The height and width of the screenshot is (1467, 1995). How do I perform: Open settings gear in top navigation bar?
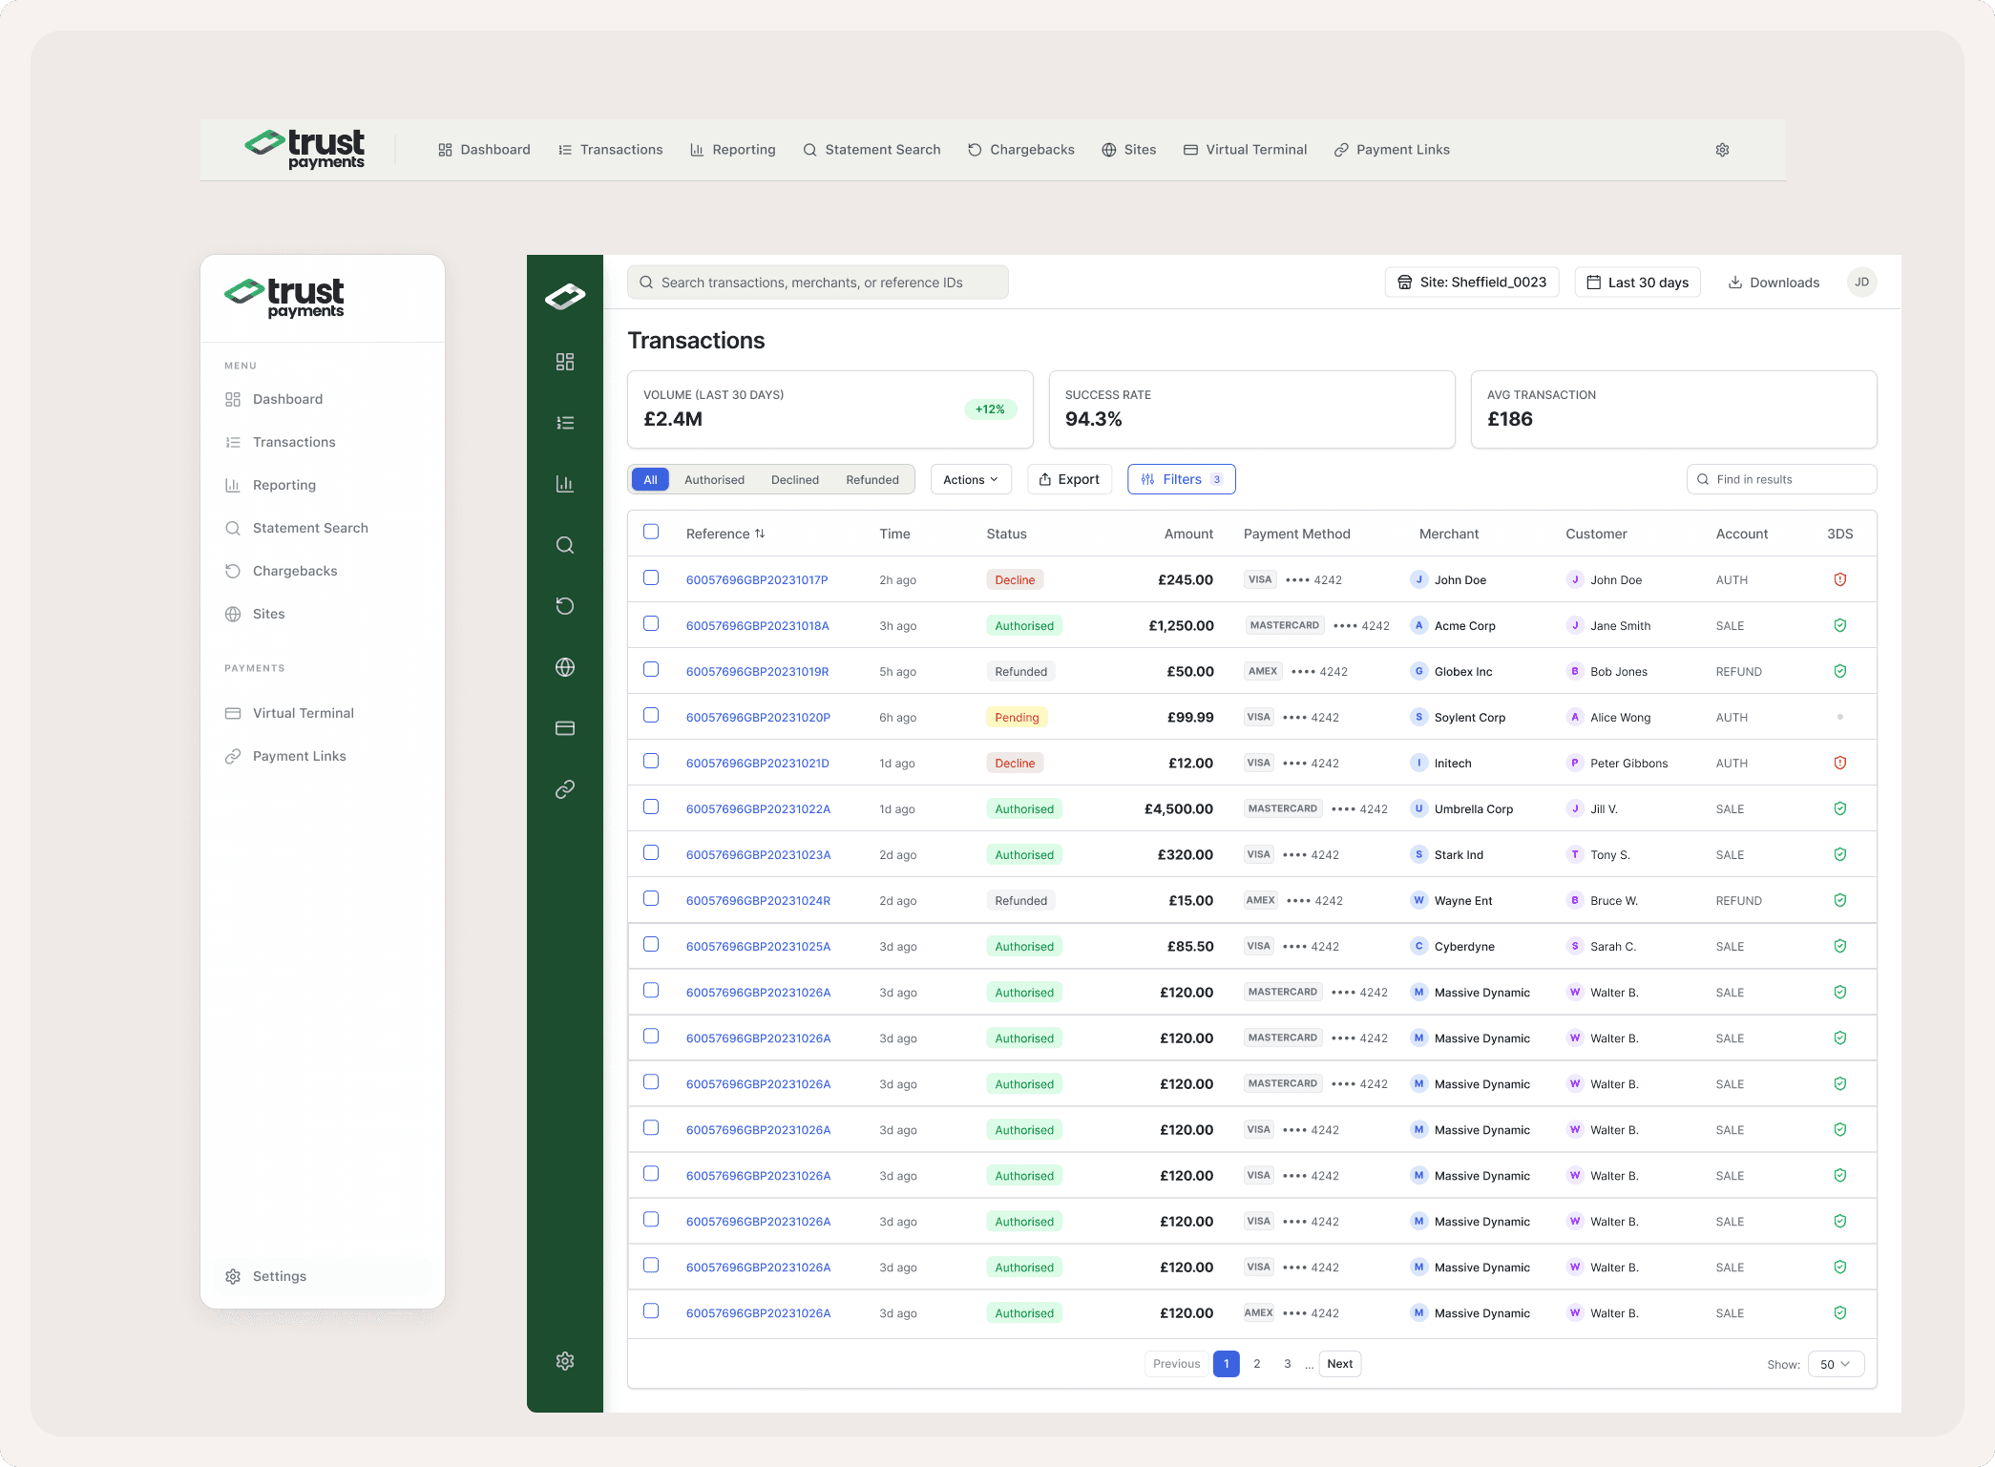pos(1722,150)
